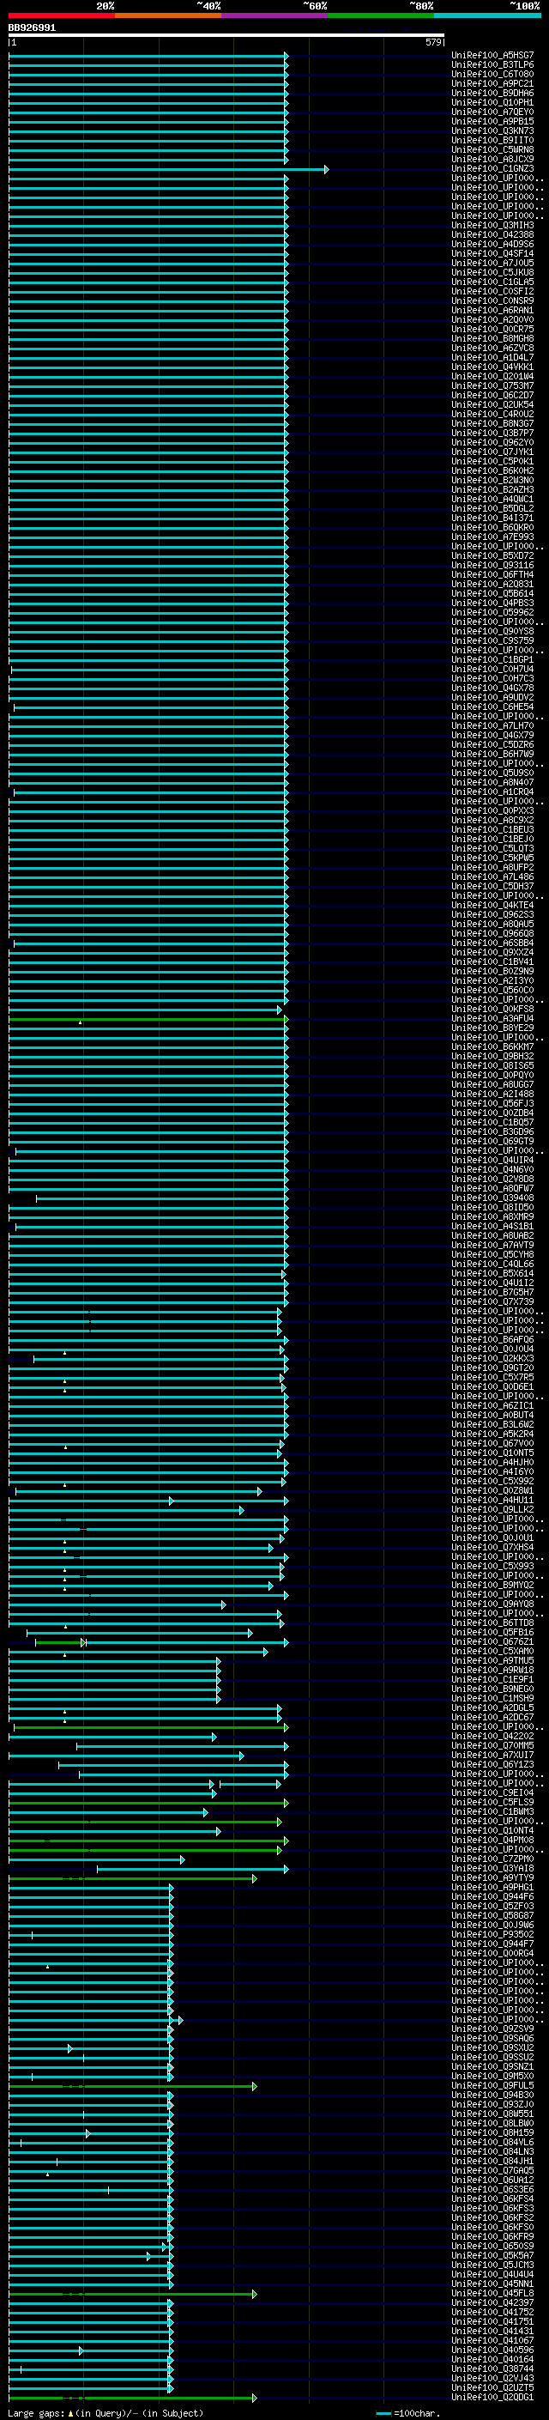
Task: Click the purple ~60% identity legend segment
Action: (275, 16)
